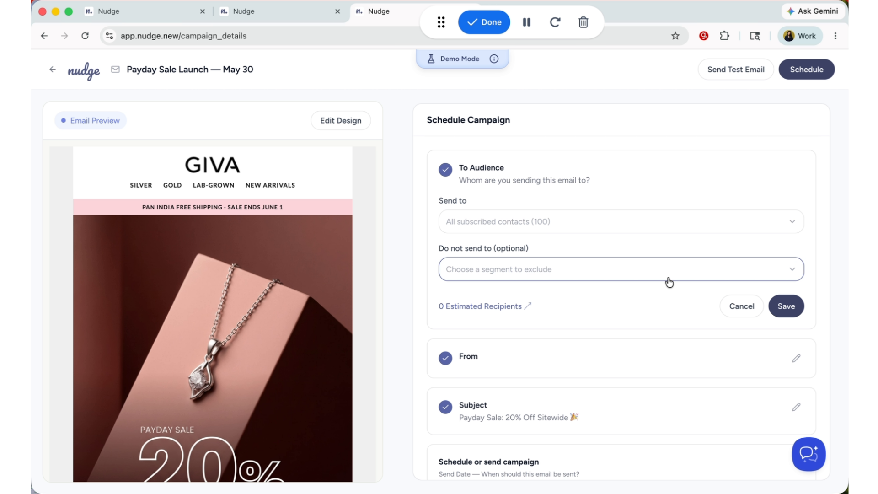Click the tab search icon beside Extensions
878x494 pixels.
[x=755, y=36]
